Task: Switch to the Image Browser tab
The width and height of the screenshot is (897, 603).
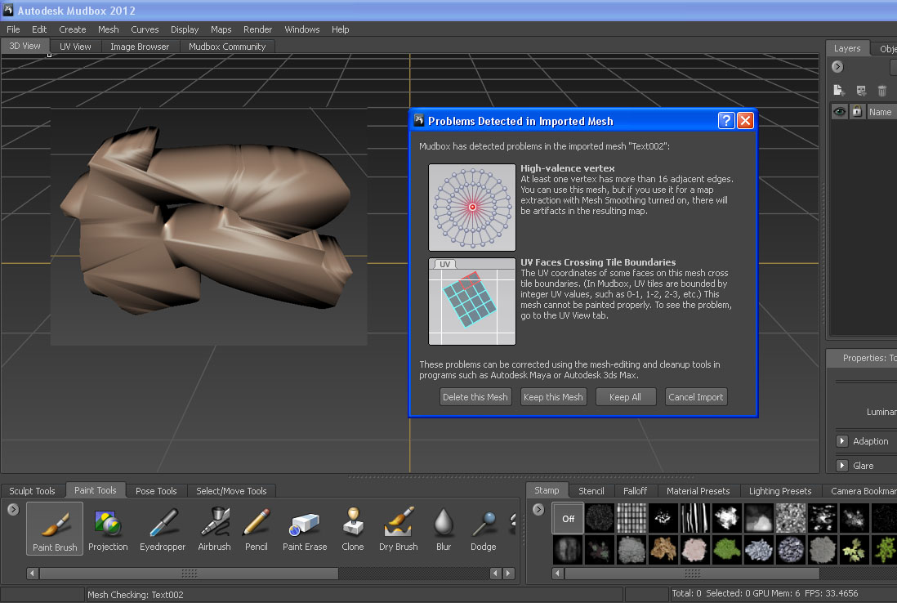Action: (x=140, y=47)
